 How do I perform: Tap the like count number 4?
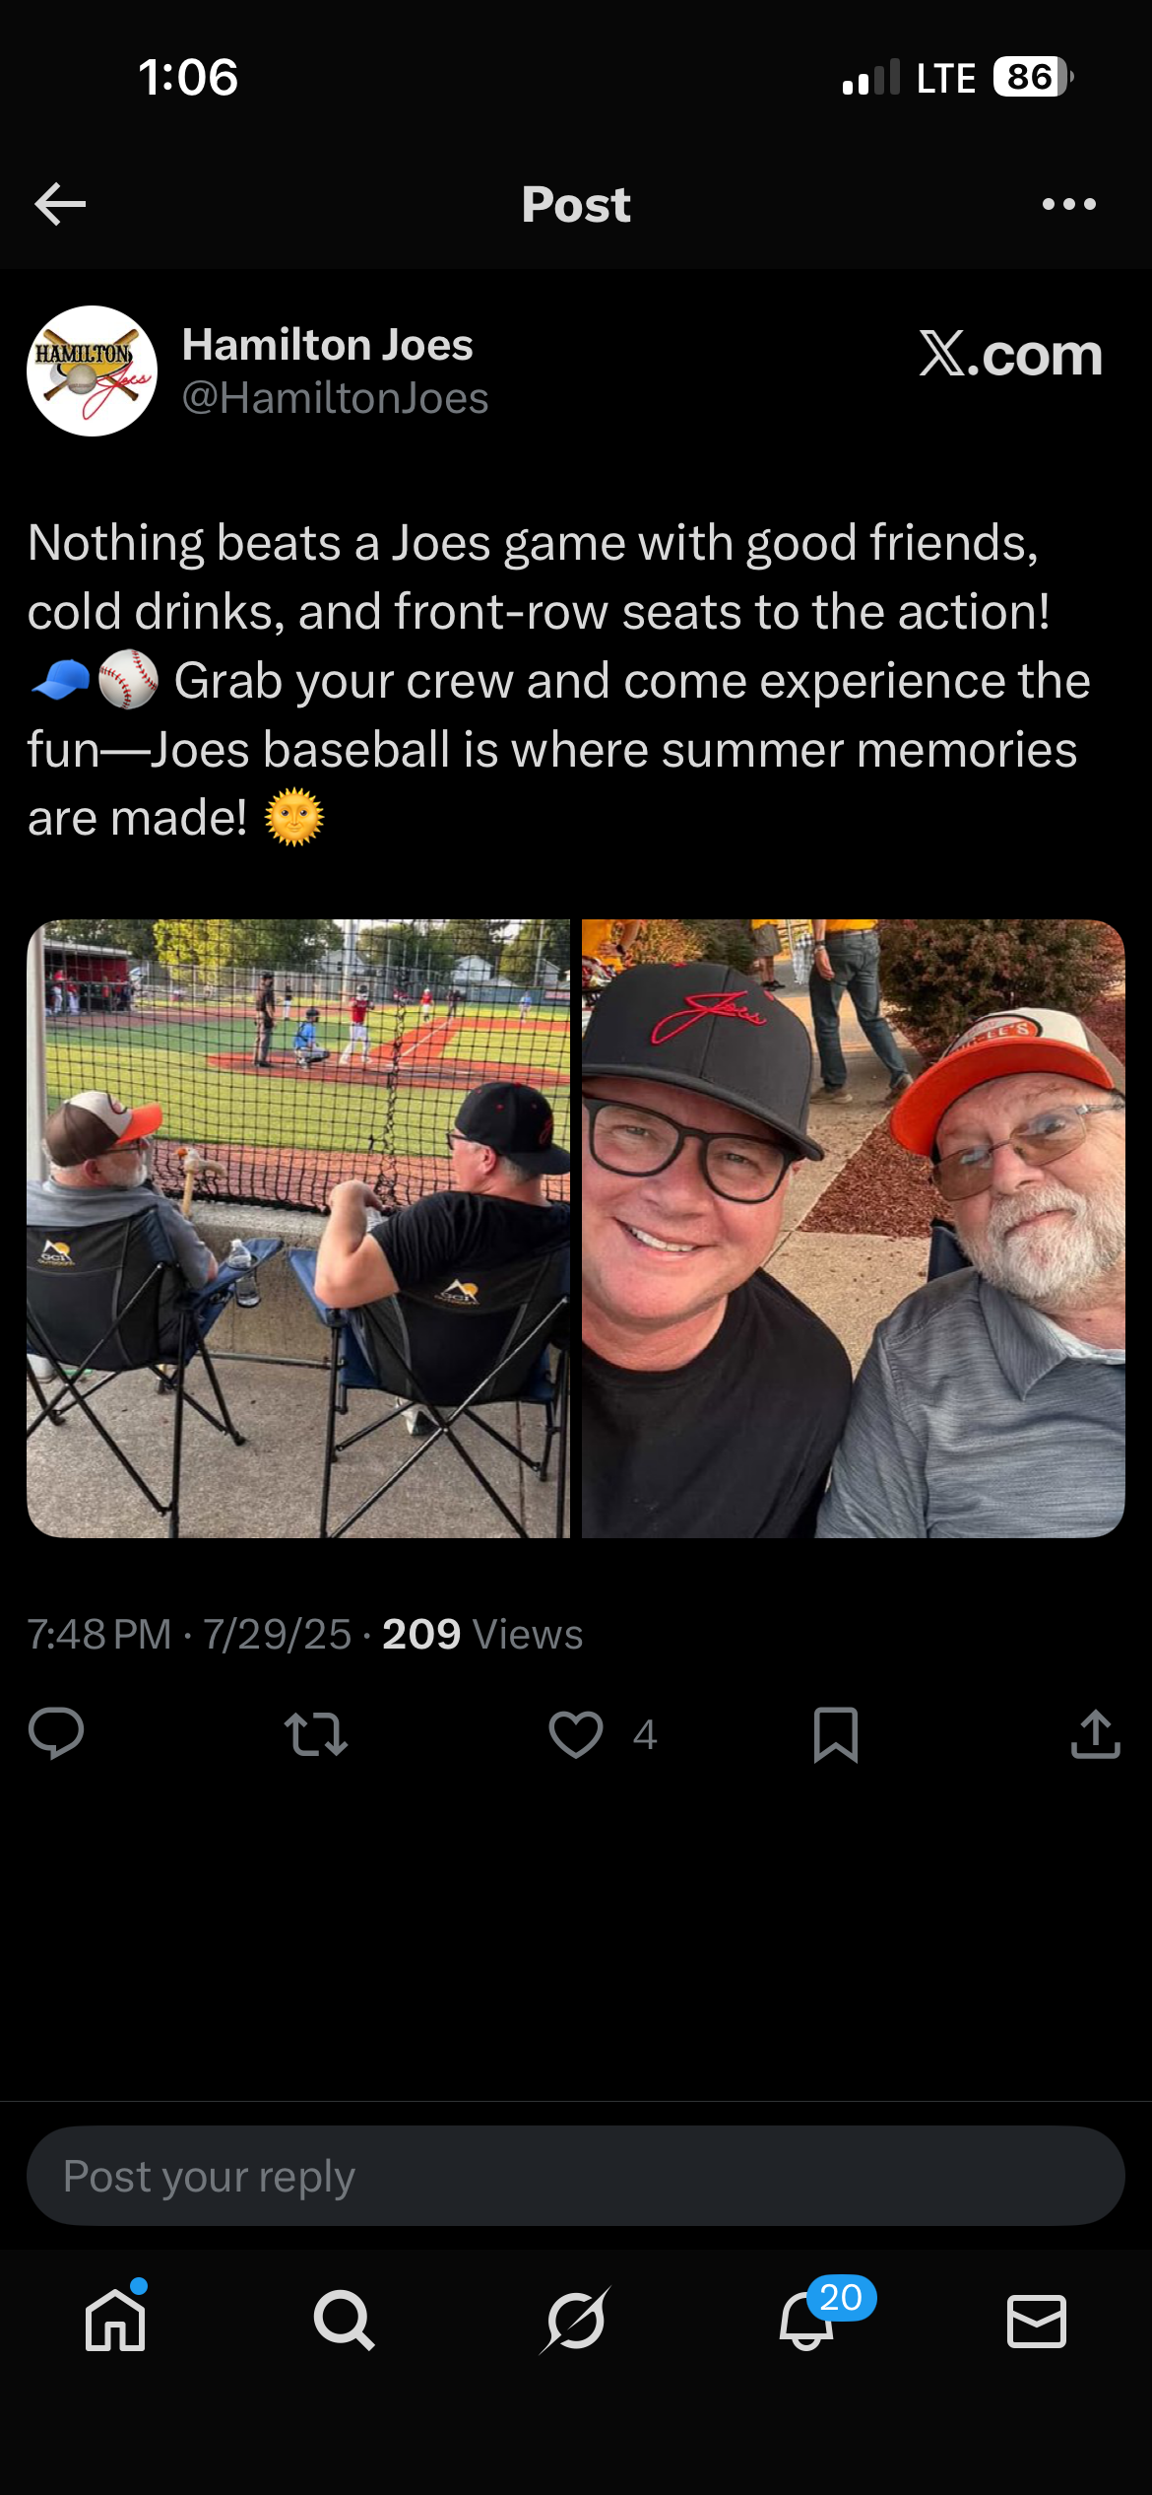pyautogui.click(x=645, y=1735)
